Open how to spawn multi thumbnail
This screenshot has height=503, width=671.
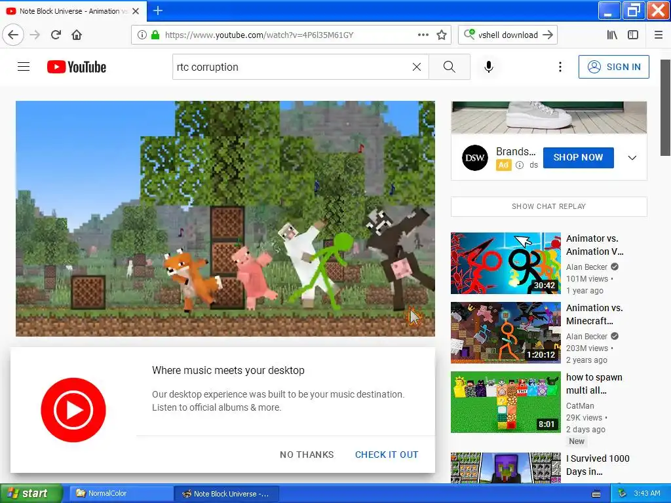click(506, 402)
